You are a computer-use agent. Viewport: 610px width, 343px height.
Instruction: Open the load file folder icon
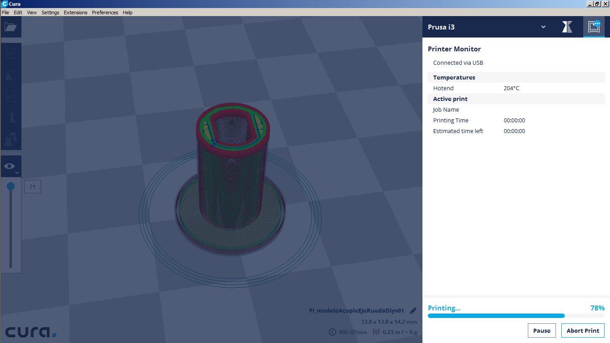tap(11, 27)
